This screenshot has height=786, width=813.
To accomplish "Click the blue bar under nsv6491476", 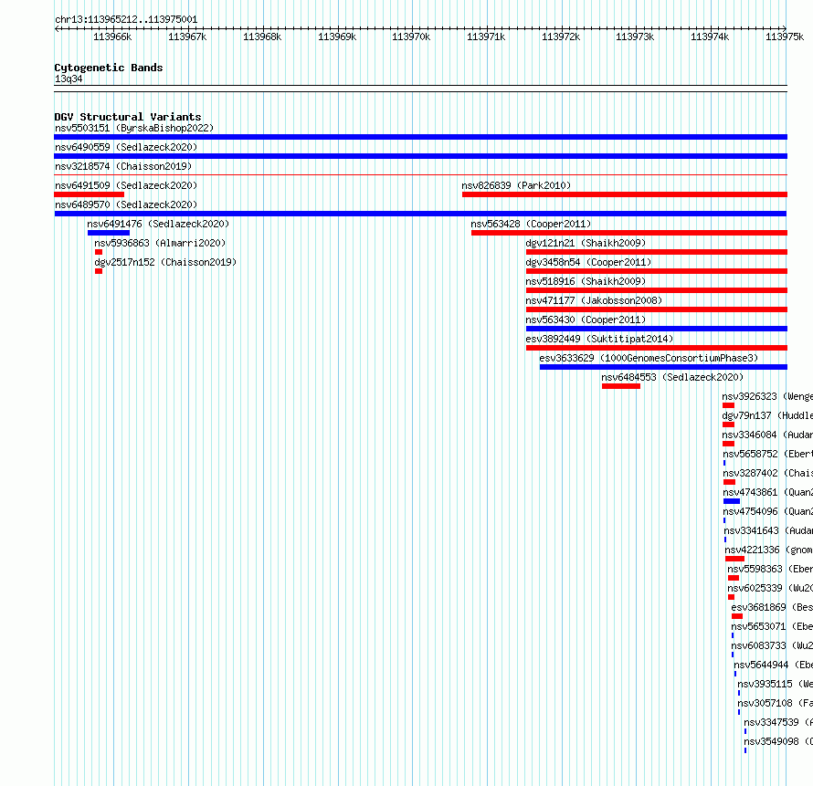I will tap(109, 233).
